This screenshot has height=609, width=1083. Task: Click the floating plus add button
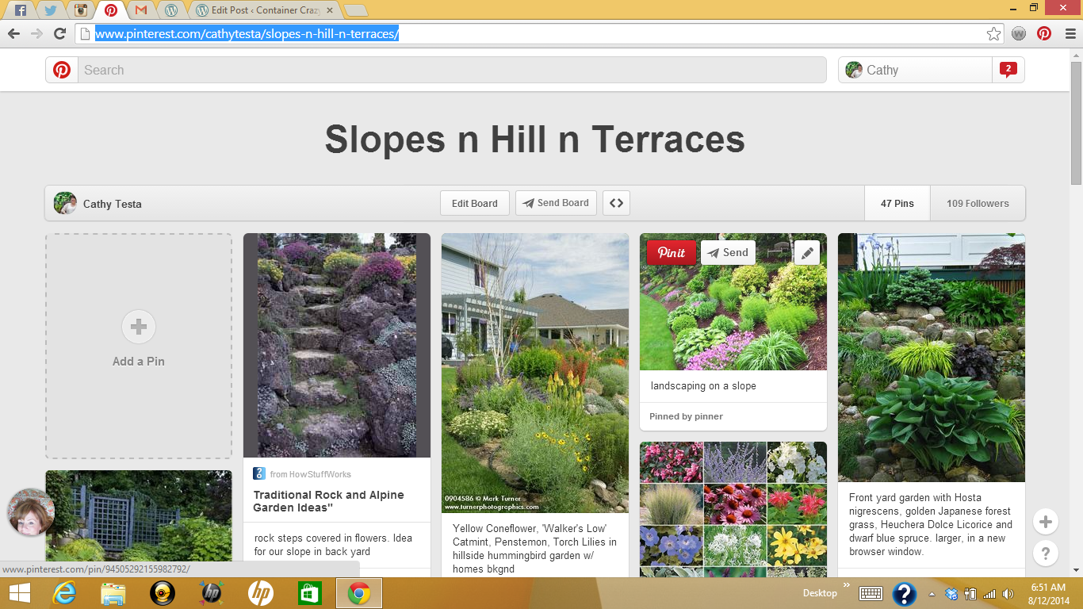point(1045,522)
